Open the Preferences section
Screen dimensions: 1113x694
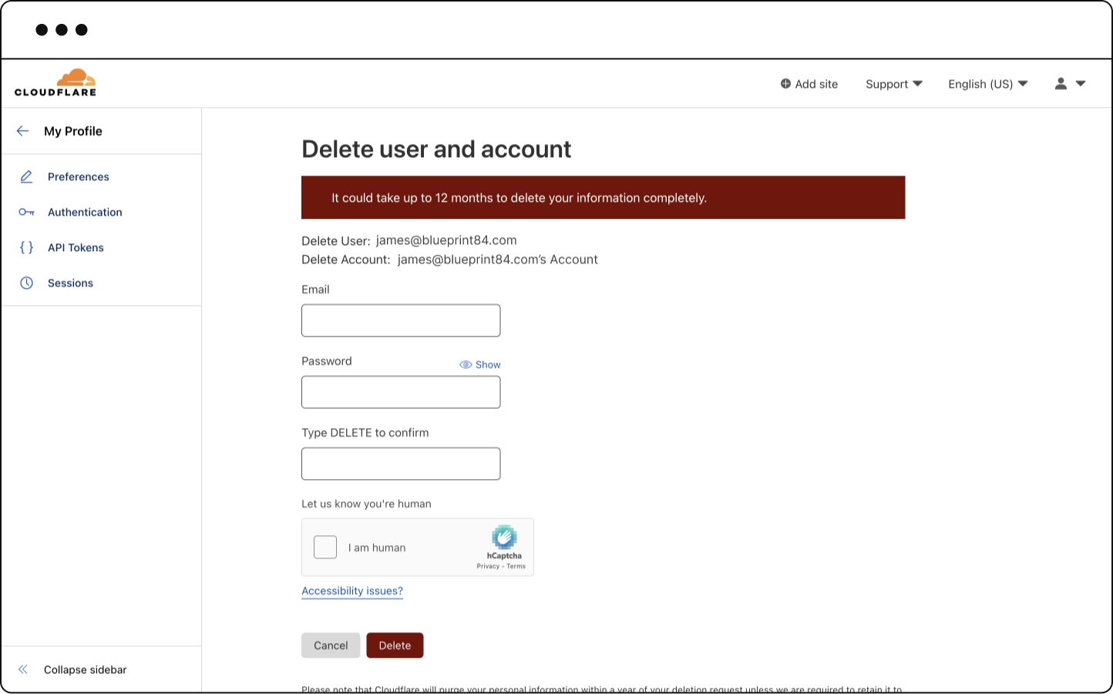tap(79, 176)
